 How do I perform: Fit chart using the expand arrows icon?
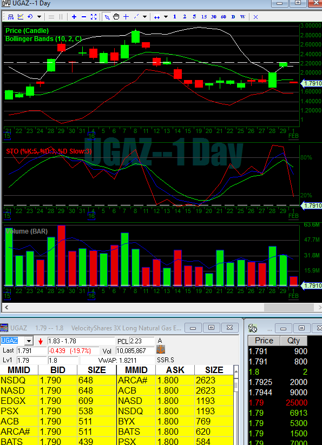pyautogui.click(x=94, y=17)
